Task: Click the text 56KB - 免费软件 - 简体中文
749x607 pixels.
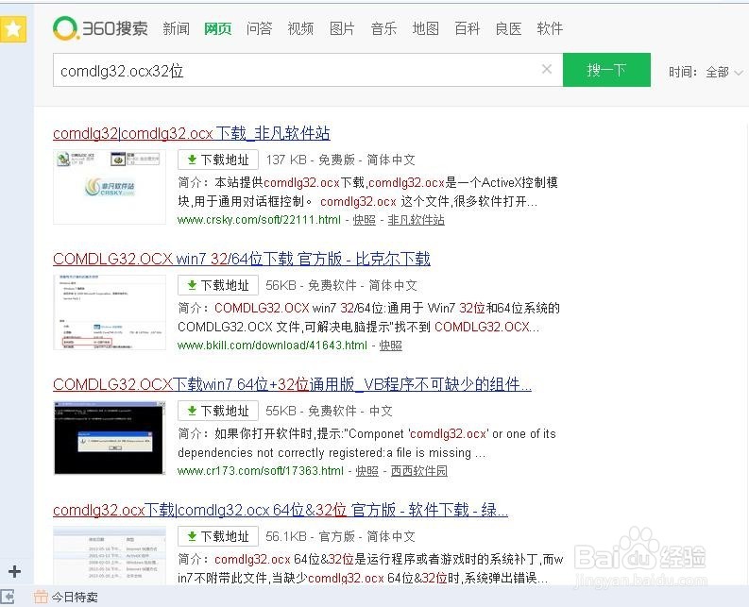Action: pos(342,285)
